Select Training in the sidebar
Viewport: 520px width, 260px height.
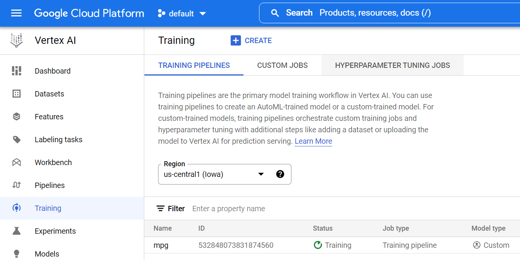click(72, 208)
